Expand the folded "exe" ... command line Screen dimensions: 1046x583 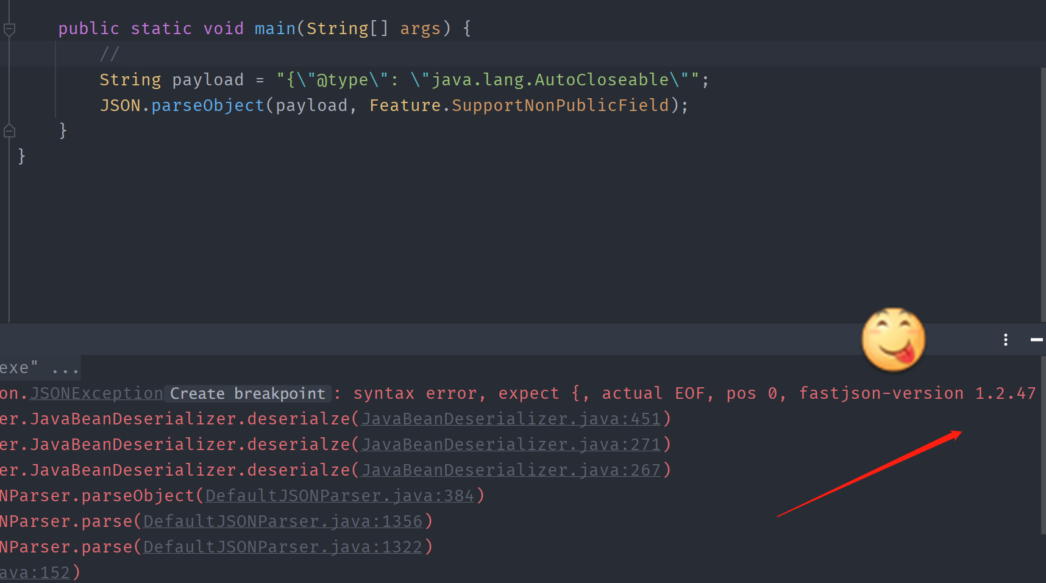click(40, 368)
